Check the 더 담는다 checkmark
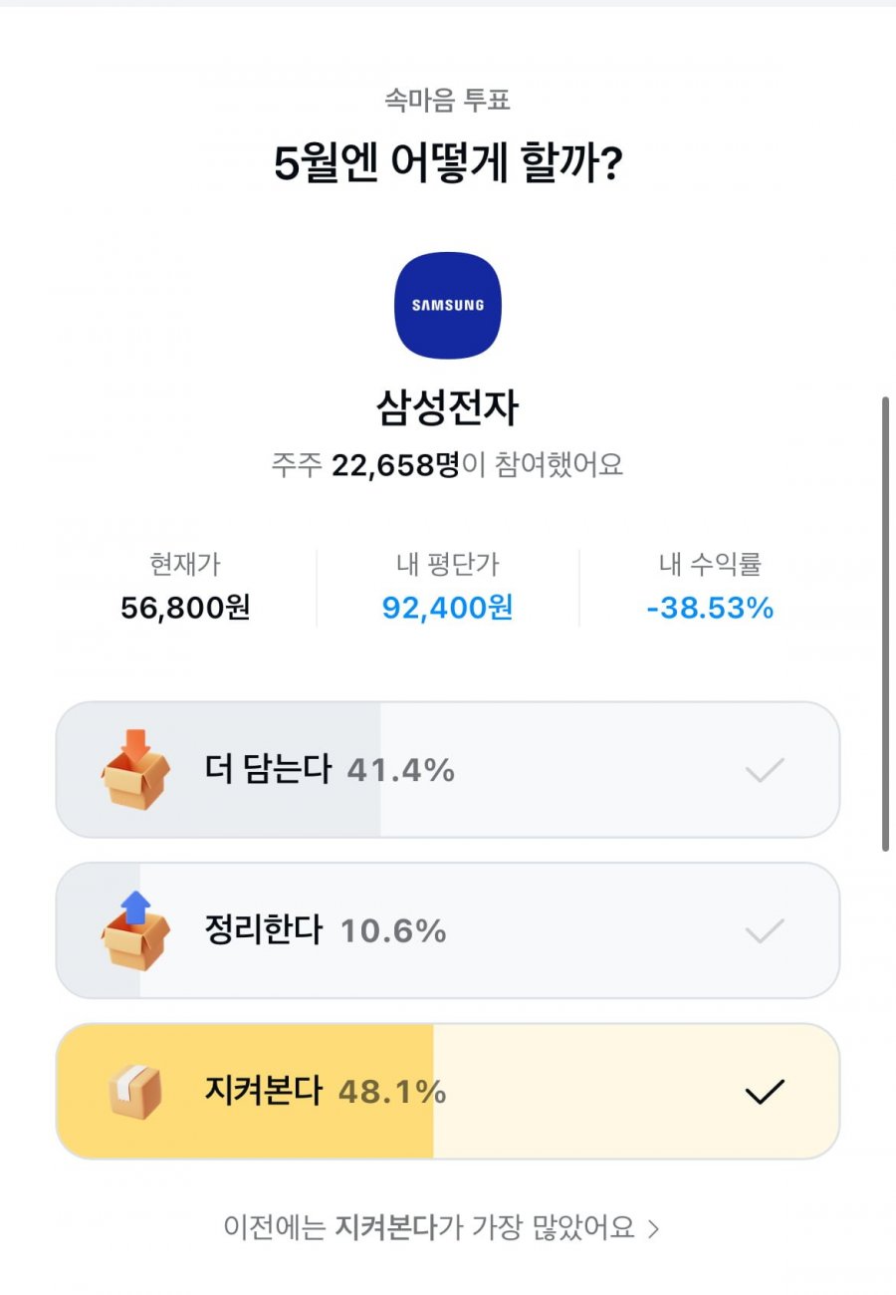Screen dimensions: 896x1295 point(765,770)
